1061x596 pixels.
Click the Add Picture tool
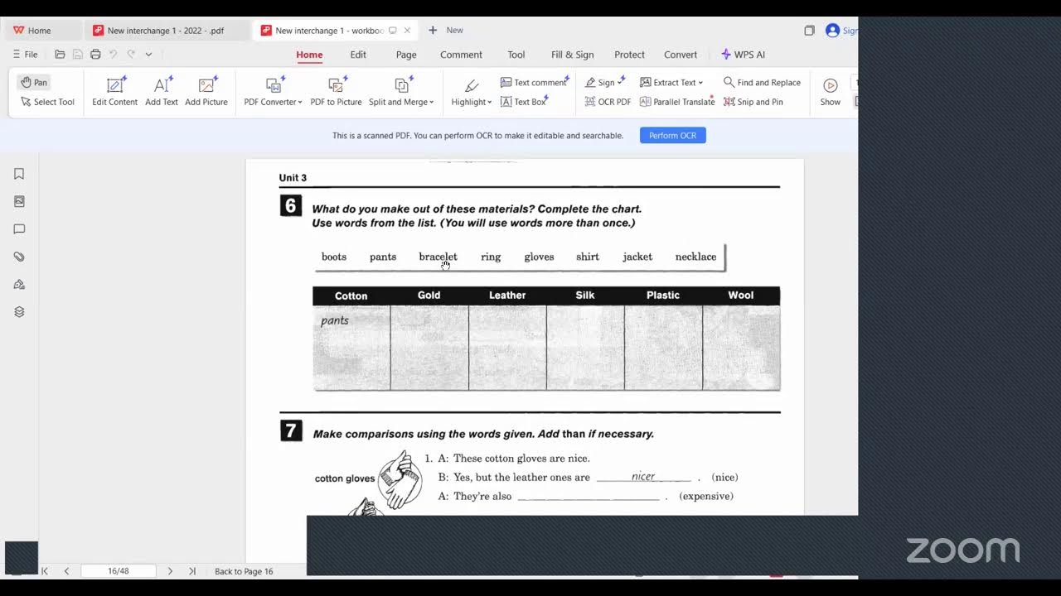coord(206,91)
